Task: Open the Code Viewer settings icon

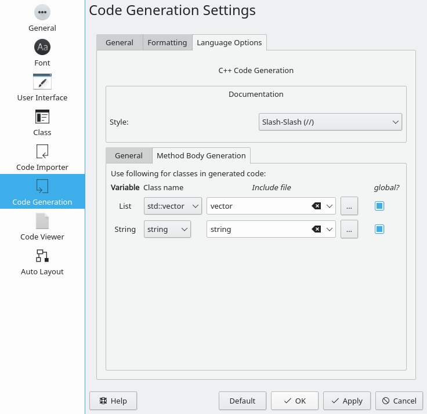Action: click(42, 221)
